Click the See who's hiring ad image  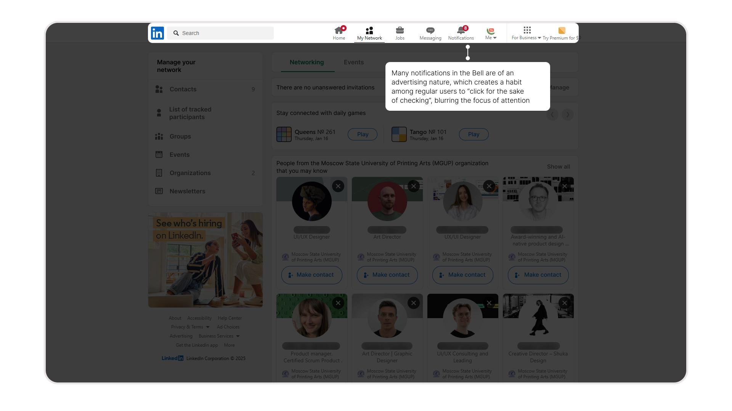205,260
